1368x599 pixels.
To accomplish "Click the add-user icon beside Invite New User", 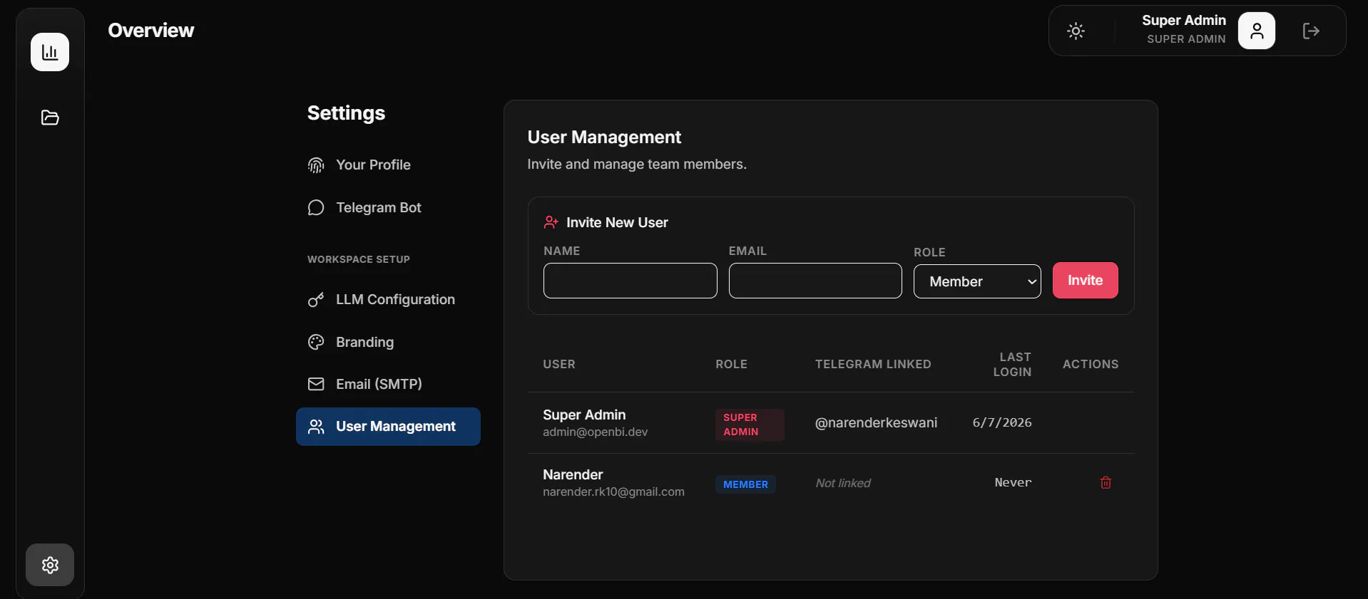I will pyautogui.click(x=551, y=222).
